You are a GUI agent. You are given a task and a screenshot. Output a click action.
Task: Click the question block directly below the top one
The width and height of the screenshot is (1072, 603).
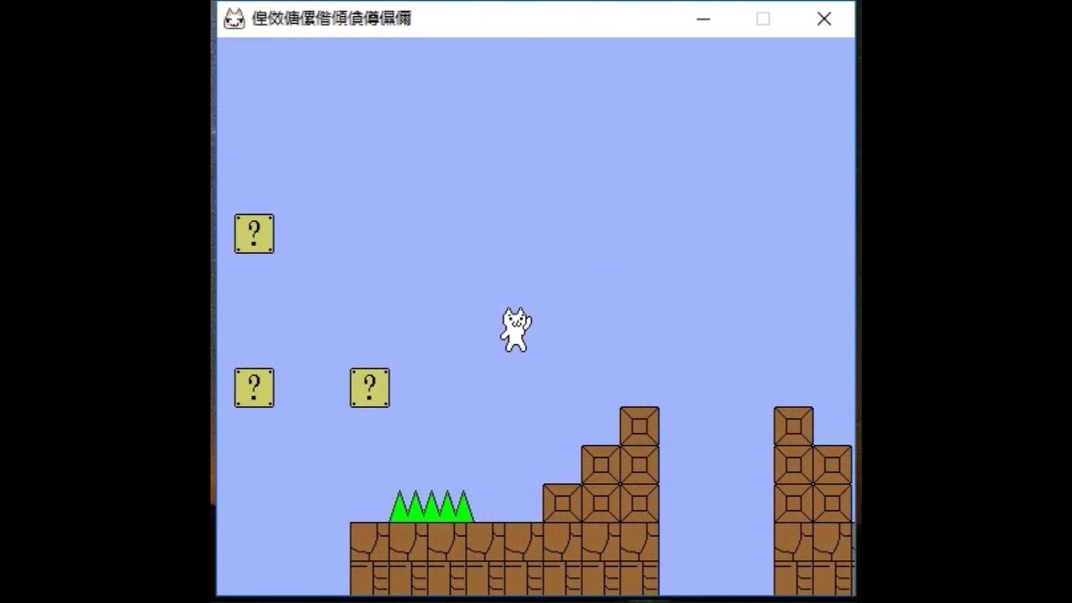[x=254, y=388]
